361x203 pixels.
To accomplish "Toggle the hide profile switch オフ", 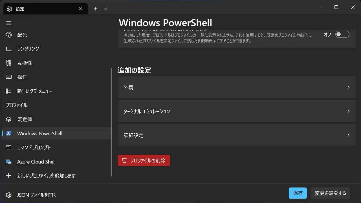I will [x=342, y=34].
